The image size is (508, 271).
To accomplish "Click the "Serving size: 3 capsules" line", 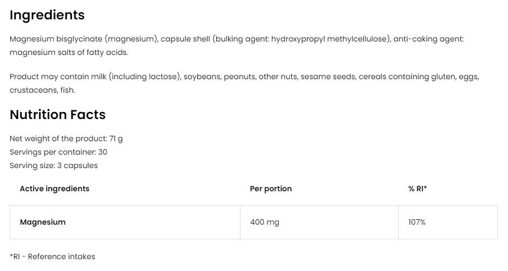I will pos(54,165).
